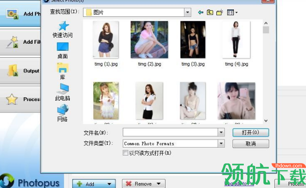Screen dimensions: 306x188
Task: Select thumbnail timg (1).jpg
Action: coord(106,39)
